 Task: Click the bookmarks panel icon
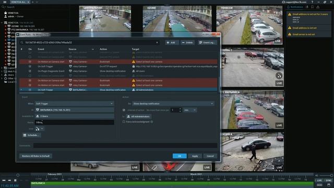tap(312, 7)
